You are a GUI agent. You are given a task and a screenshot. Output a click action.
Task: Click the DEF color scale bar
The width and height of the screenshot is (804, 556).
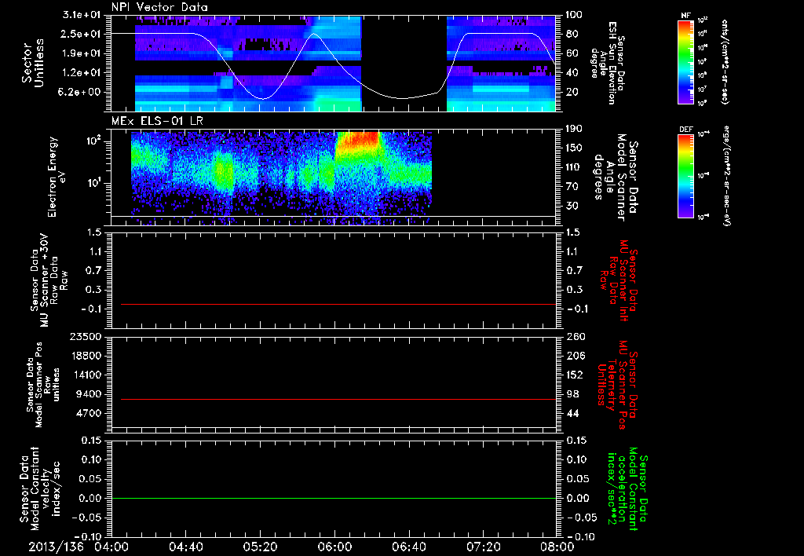pyautogui.click(x=685, y=176)
